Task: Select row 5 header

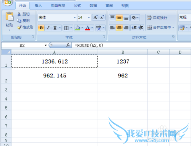Action: [6, 106]
